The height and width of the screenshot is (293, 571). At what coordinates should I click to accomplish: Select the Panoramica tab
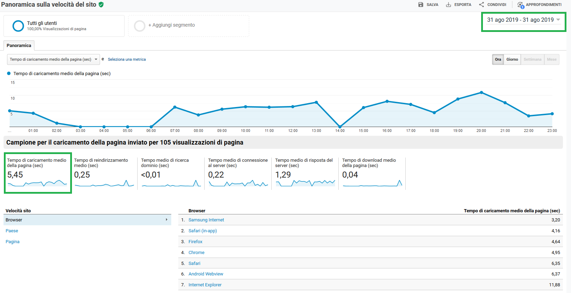(x=19, y=46)
